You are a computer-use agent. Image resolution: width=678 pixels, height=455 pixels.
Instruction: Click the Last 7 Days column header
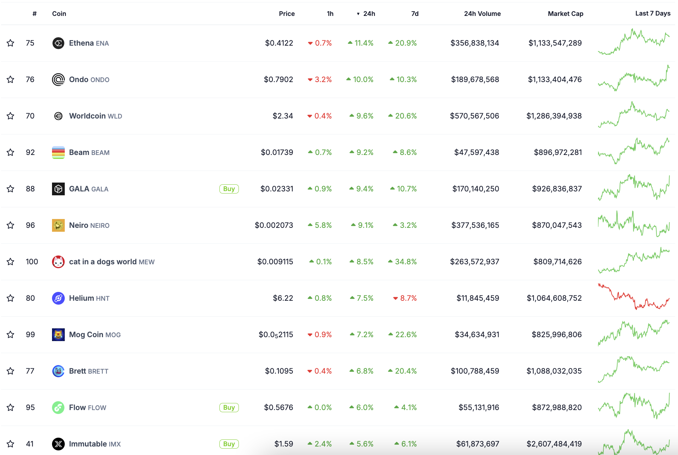tap(653, 13)
